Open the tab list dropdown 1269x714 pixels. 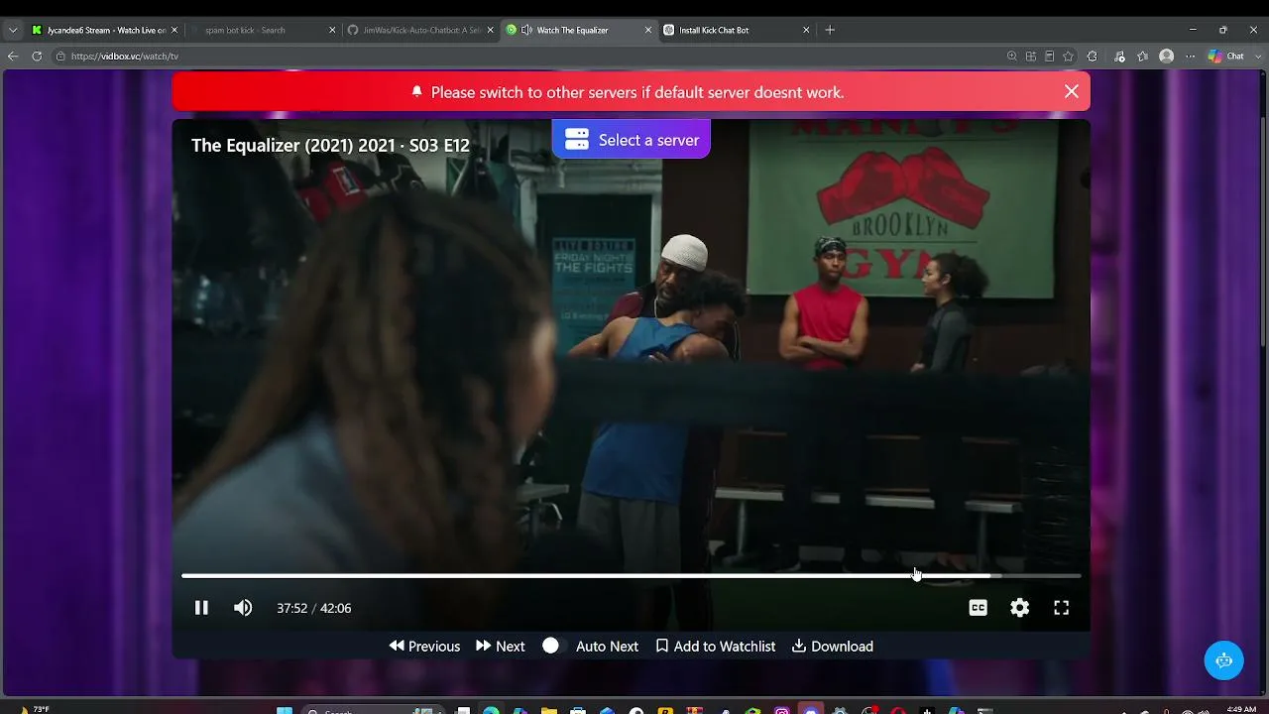coord(13,30)
